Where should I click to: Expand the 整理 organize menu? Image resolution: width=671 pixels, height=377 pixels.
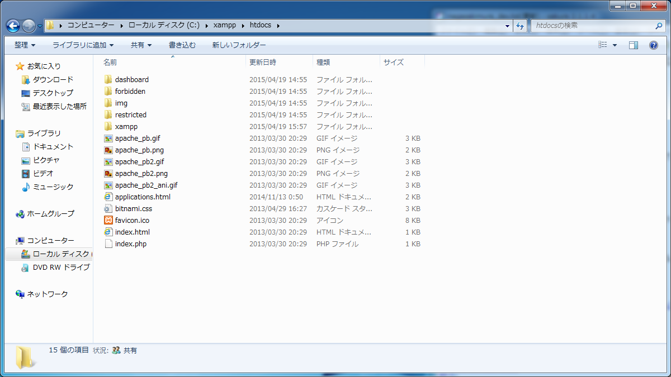[x=25, y=45]
